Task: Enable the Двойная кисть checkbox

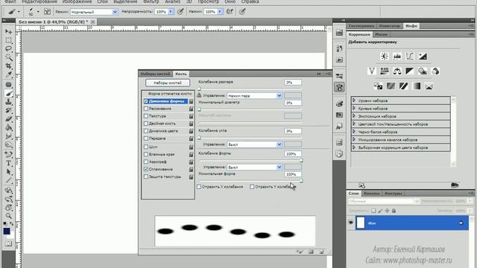Action: [146, 124]
